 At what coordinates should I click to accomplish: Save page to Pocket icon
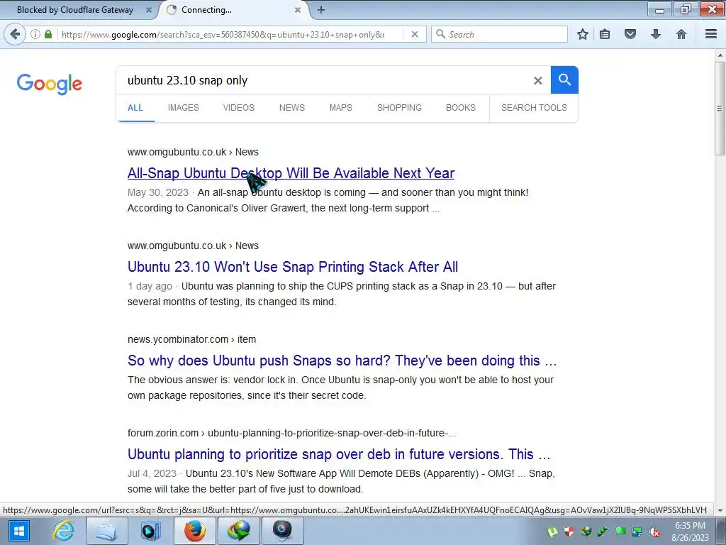[x=630, y=34]
